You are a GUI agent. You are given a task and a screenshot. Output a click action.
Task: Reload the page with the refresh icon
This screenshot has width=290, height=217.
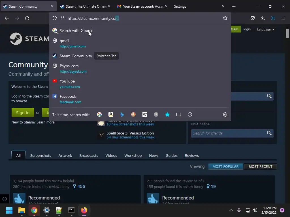point(27,18)
